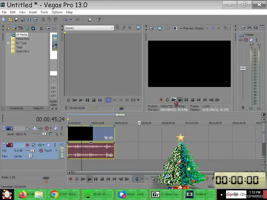Image resolution: width=267 pixels, height=200 pixels.
Task: Open the Insert menu
Action: (x=33, y=12)
